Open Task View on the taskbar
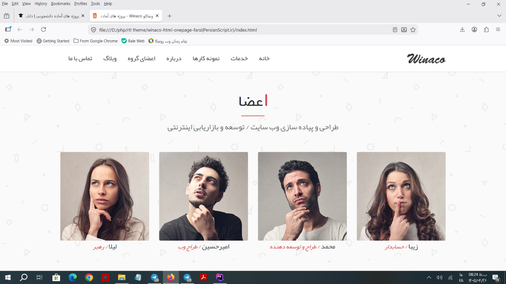Image resolution: width=506 pixels, height=284 pixels. pyautogui.click(x=40, y=277)
